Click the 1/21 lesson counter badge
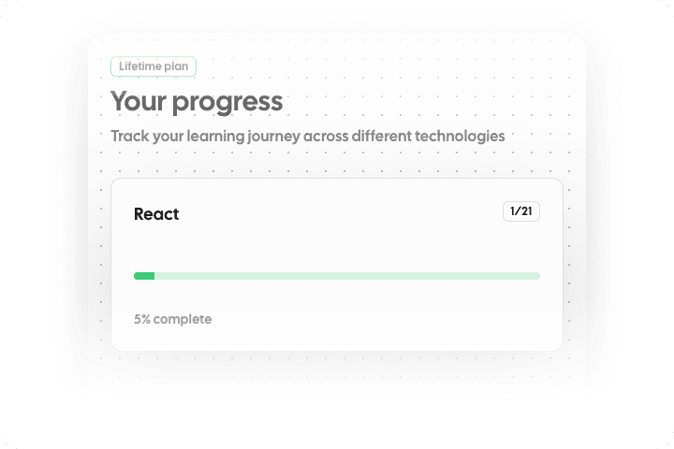The image size is (674, 449). click(520, 211)
